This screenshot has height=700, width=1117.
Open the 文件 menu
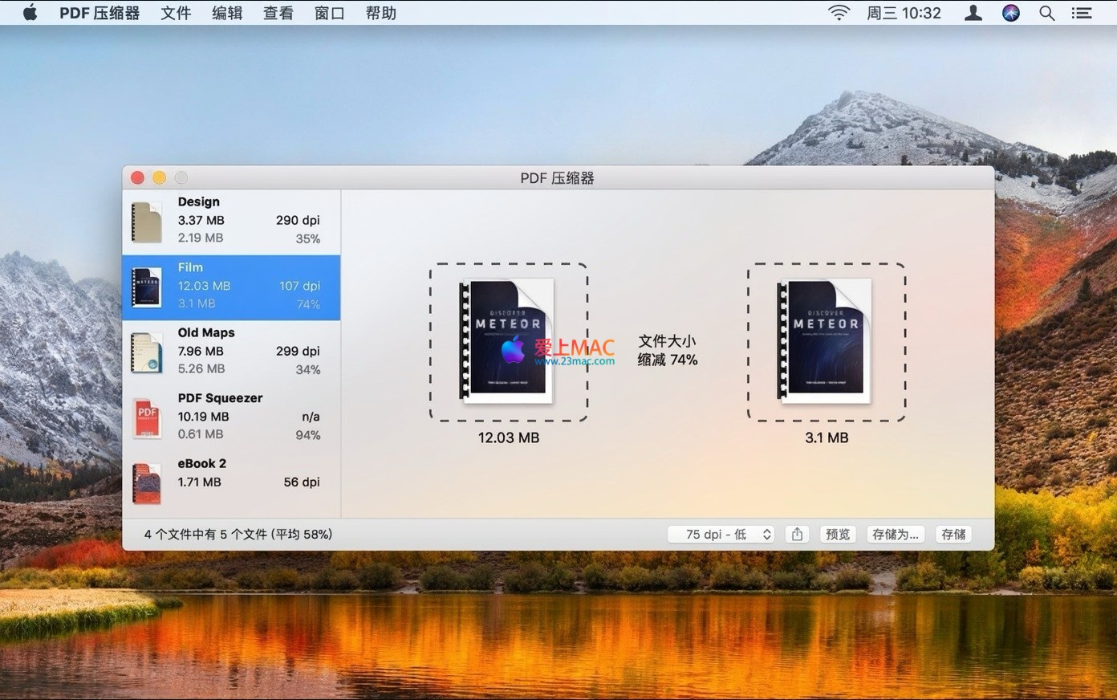click(x=176, y=13)
